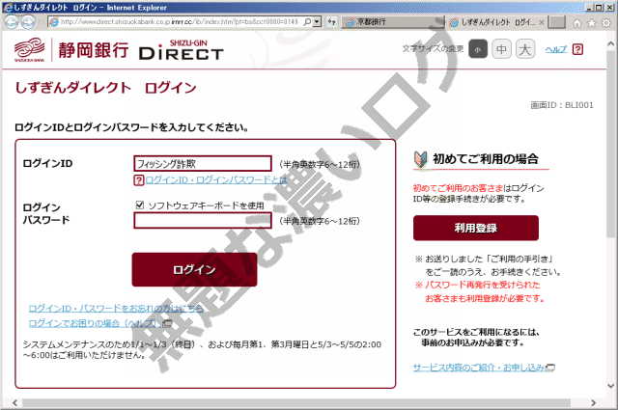Toggle ソフトウェアキーボードを使用 checkbox
Screen dimensions: 618x410
click(x=139, y=205)
